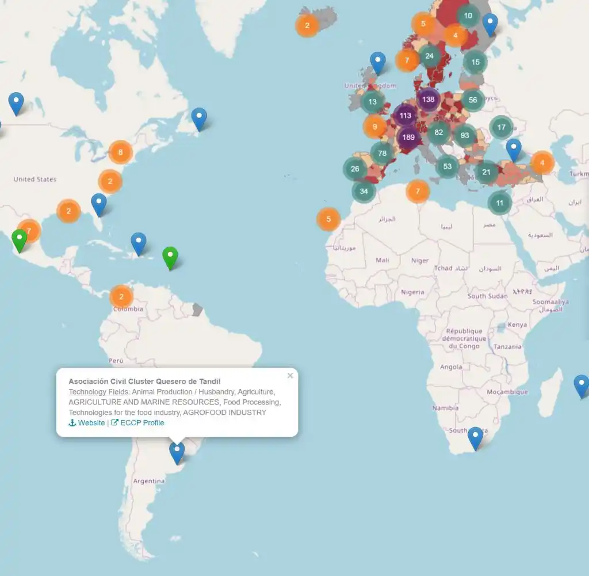Expand the teal 24 cluster marker
The image size is (589, 576).
pyautogui.click(x=429, y=56)
